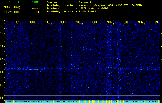Click the 1.00f version label
The height and width of the screenshot is (103, 162).
pyautogui.click(x=36, y=2)
